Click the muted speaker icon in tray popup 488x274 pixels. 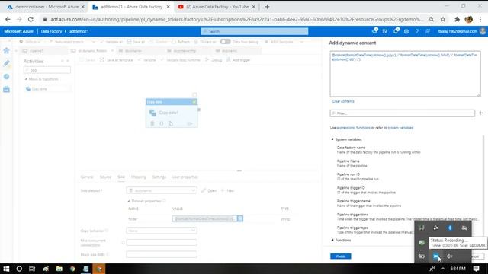450,256
